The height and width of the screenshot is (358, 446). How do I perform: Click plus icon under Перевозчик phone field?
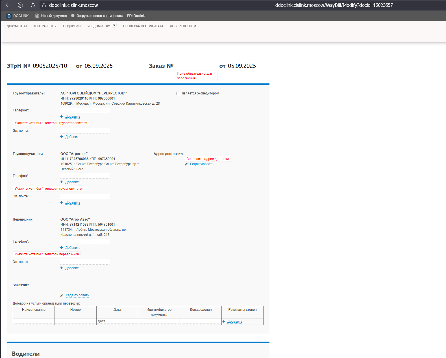pos(62,248)
